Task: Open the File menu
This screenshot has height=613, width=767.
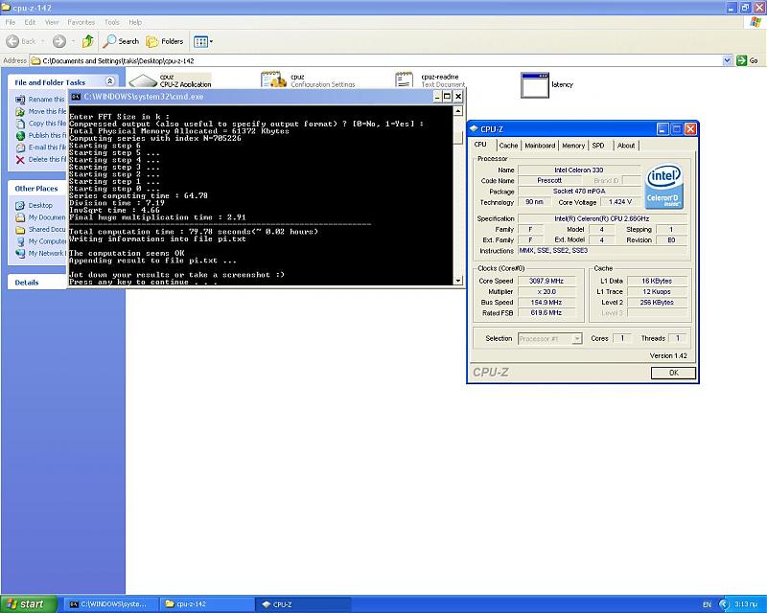Action: (11, 22)
